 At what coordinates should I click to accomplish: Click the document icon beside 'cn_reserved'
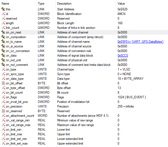click(4, 111)
